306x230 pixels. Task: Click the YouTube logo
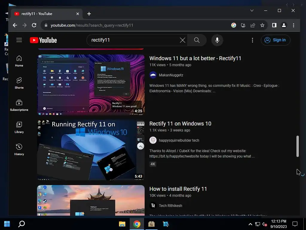43,40
